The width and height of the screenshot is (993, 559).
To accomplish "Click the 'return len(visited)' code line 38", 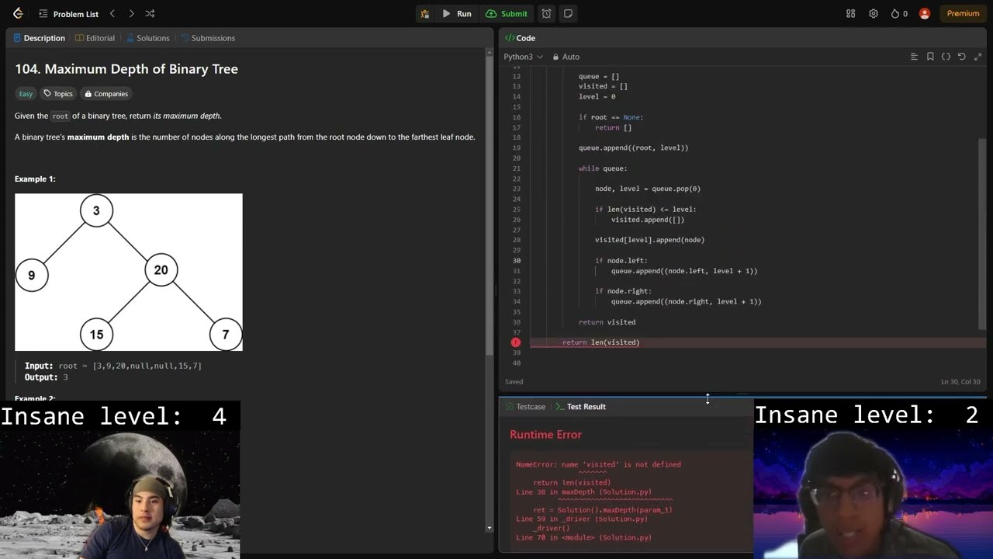I will click(x=601, y=342).
